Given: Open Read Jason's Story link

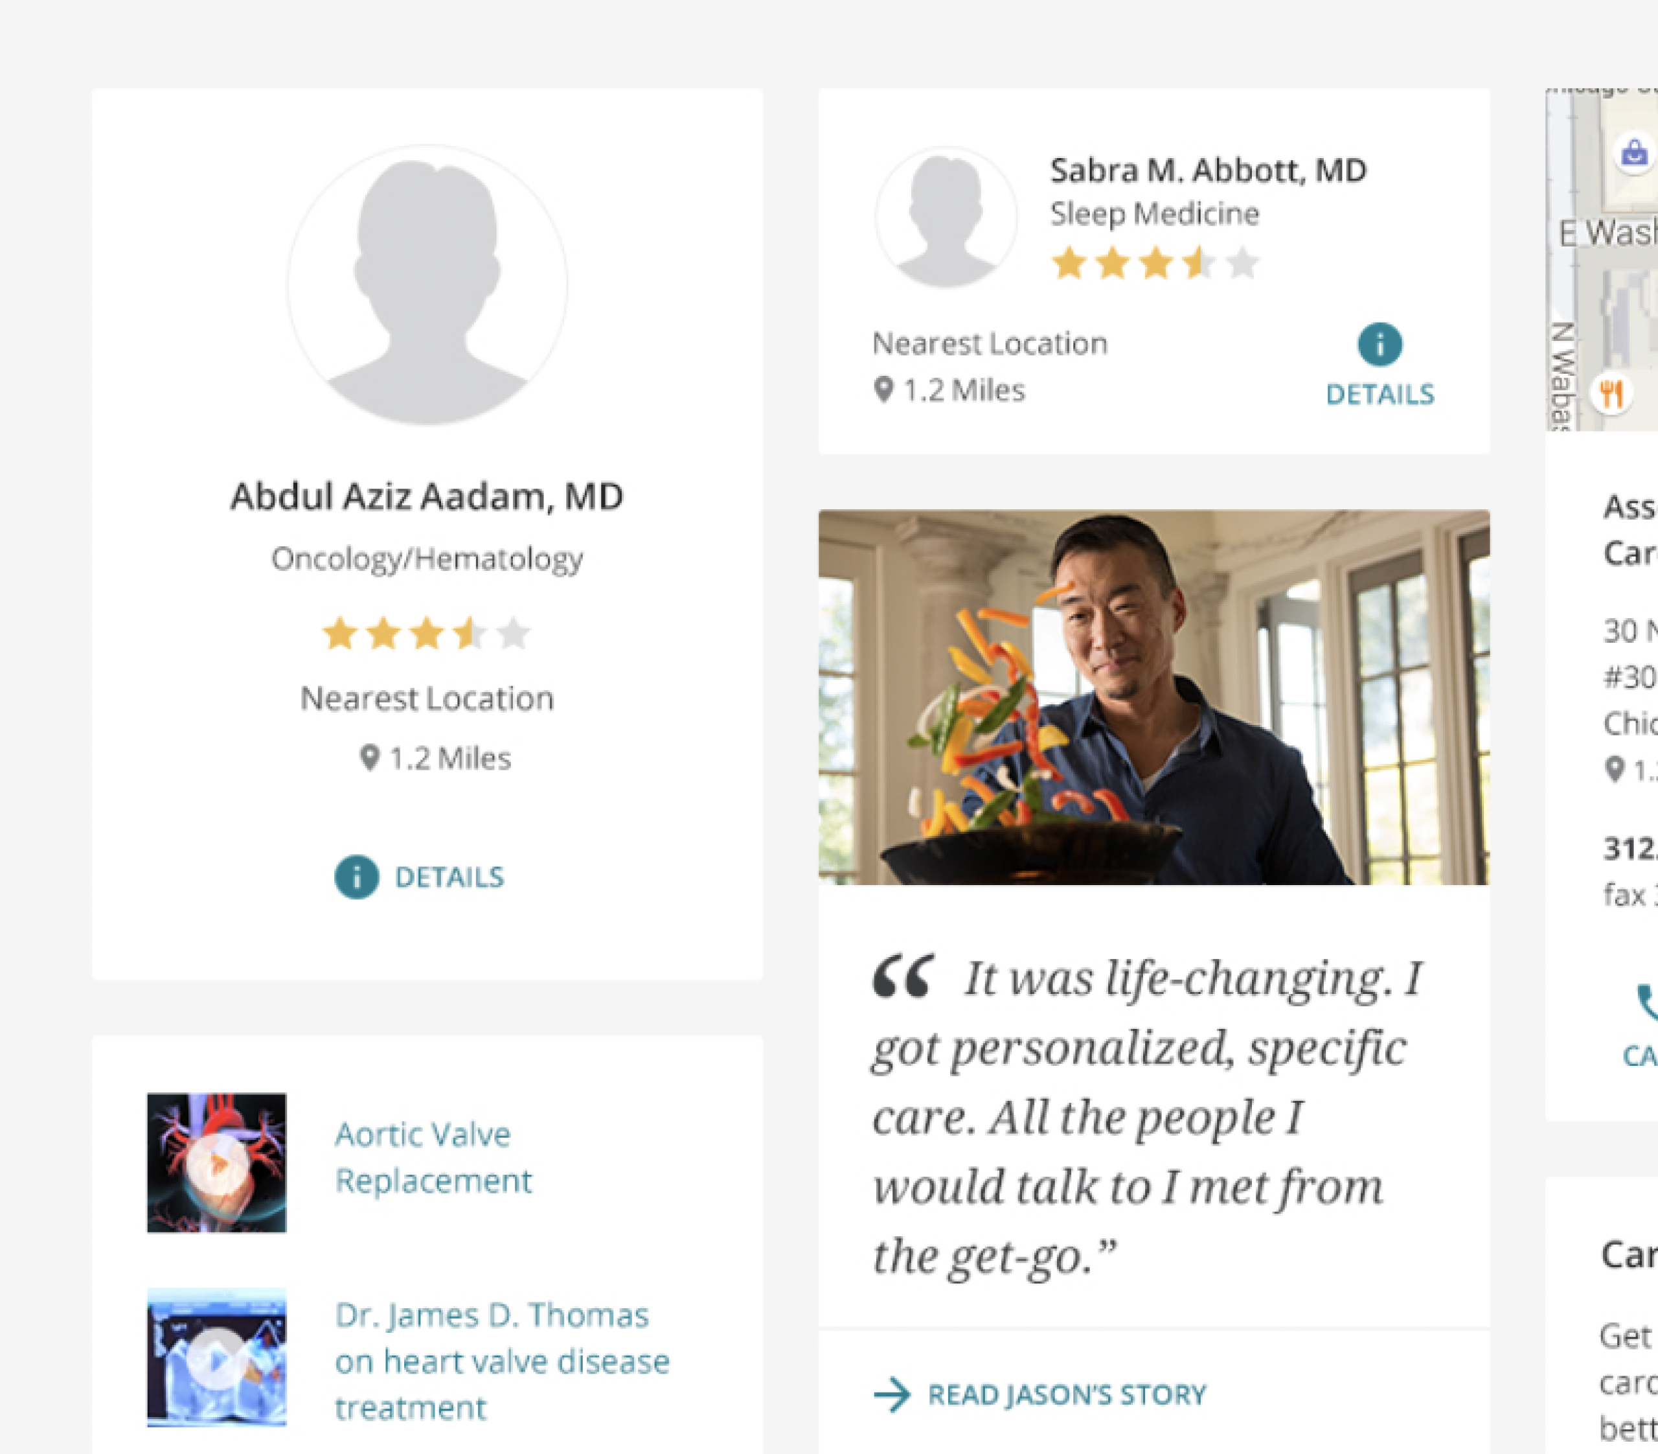Looking at the screenshot, I should click(x=1067, y=1395).
